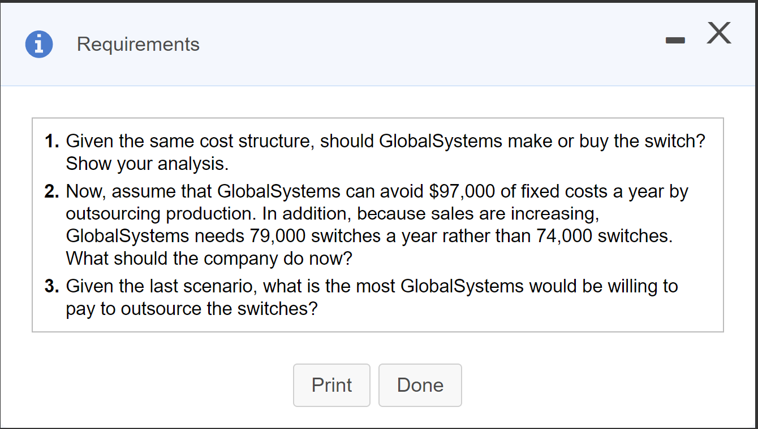The image size is (758, 429).
Task: Click "because sales are increasing" phrase
Action: tap(476, 214)
